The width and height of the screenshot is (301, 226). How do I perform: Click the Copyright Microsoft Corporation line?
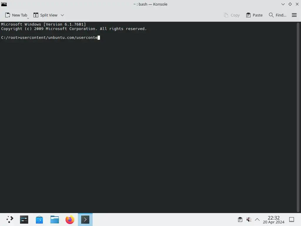74,29
